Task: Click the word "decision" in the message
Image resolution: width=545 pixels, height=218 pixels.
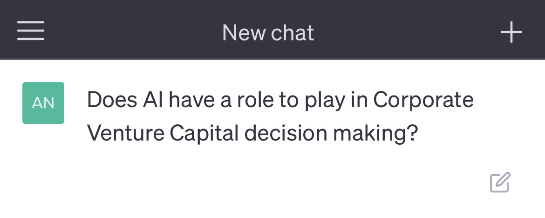Action: click(285, 134)
